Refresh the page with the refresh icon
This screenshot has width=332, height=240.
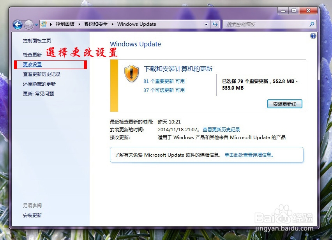215,24
